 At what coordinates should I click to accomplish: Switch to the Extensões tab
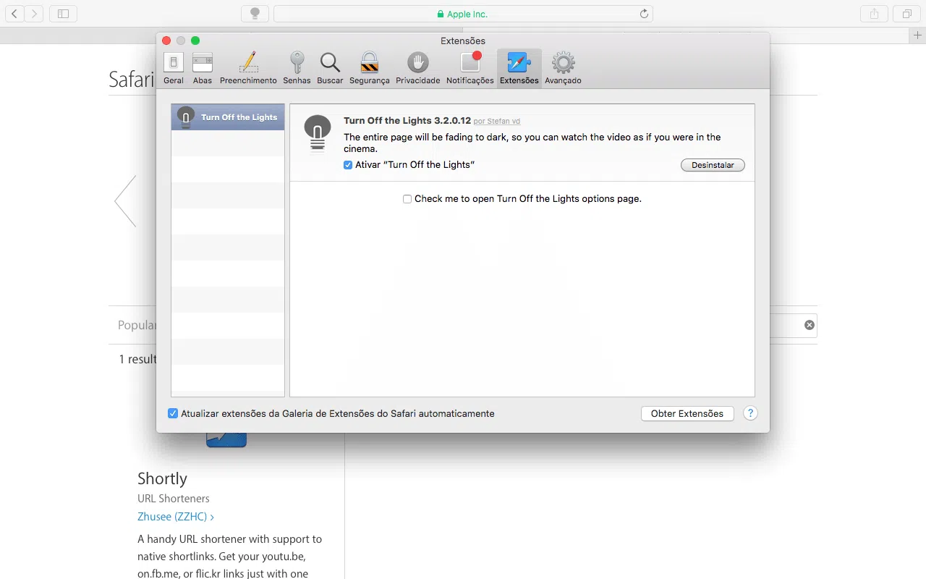(518, 67)
